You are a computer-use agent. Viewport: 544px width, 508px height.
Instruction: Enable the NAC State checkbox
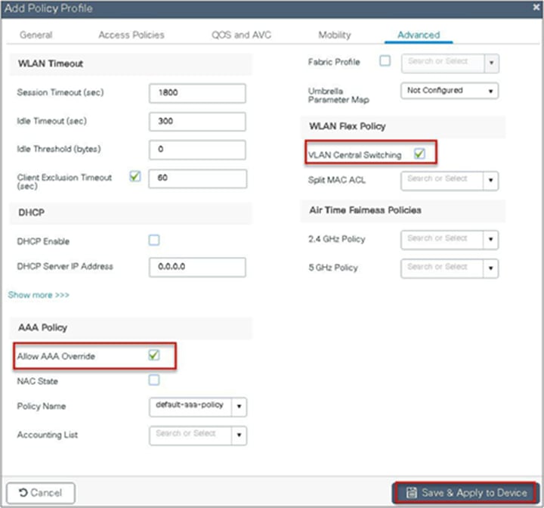pyautogui.click(x=154, y=380)
